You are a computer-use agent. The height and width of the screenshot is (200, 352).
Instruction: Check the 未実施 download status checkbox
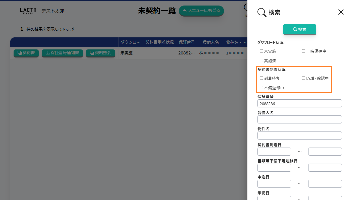pyautogui.click(x=261, y=51)
